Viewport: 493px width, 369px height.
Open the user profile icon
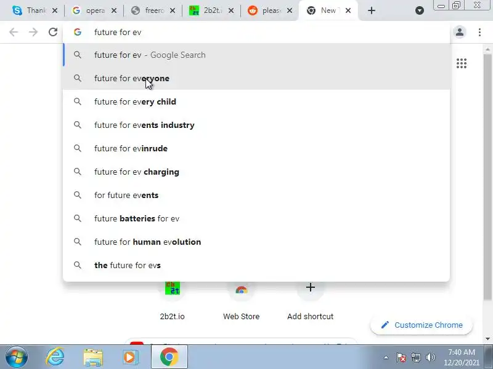coord(459,32)
